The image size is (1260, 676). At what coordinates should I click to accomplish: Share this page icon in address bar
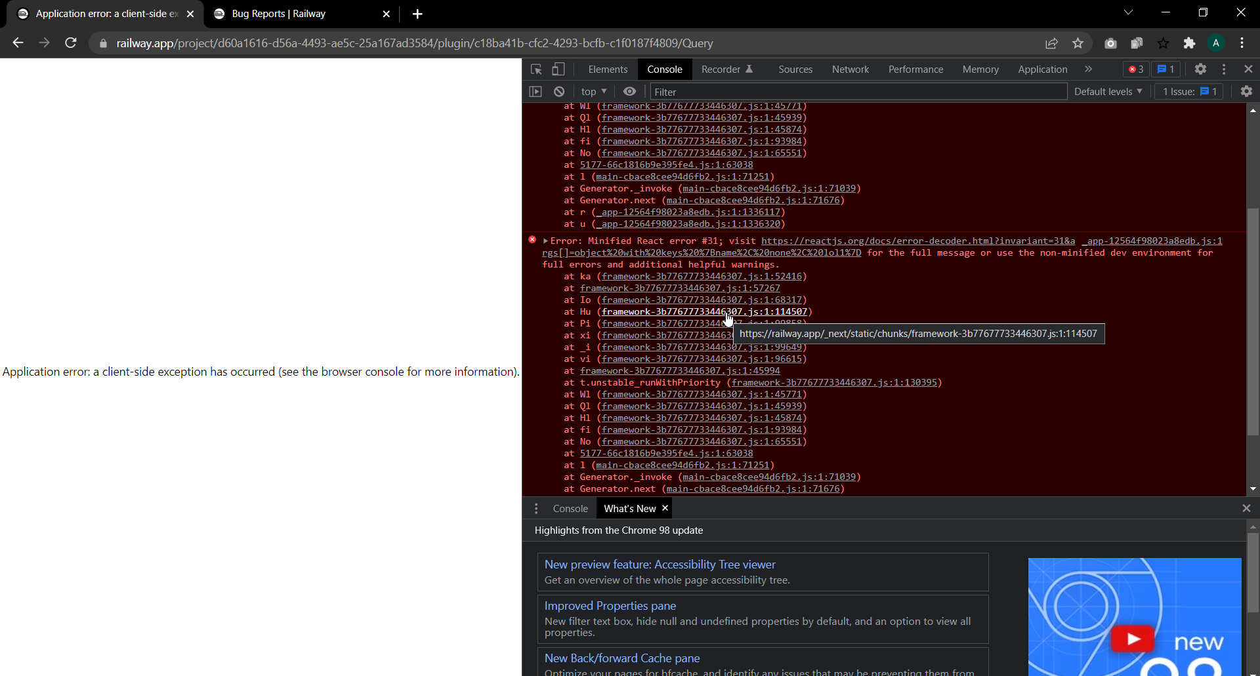coord(1051,43)
